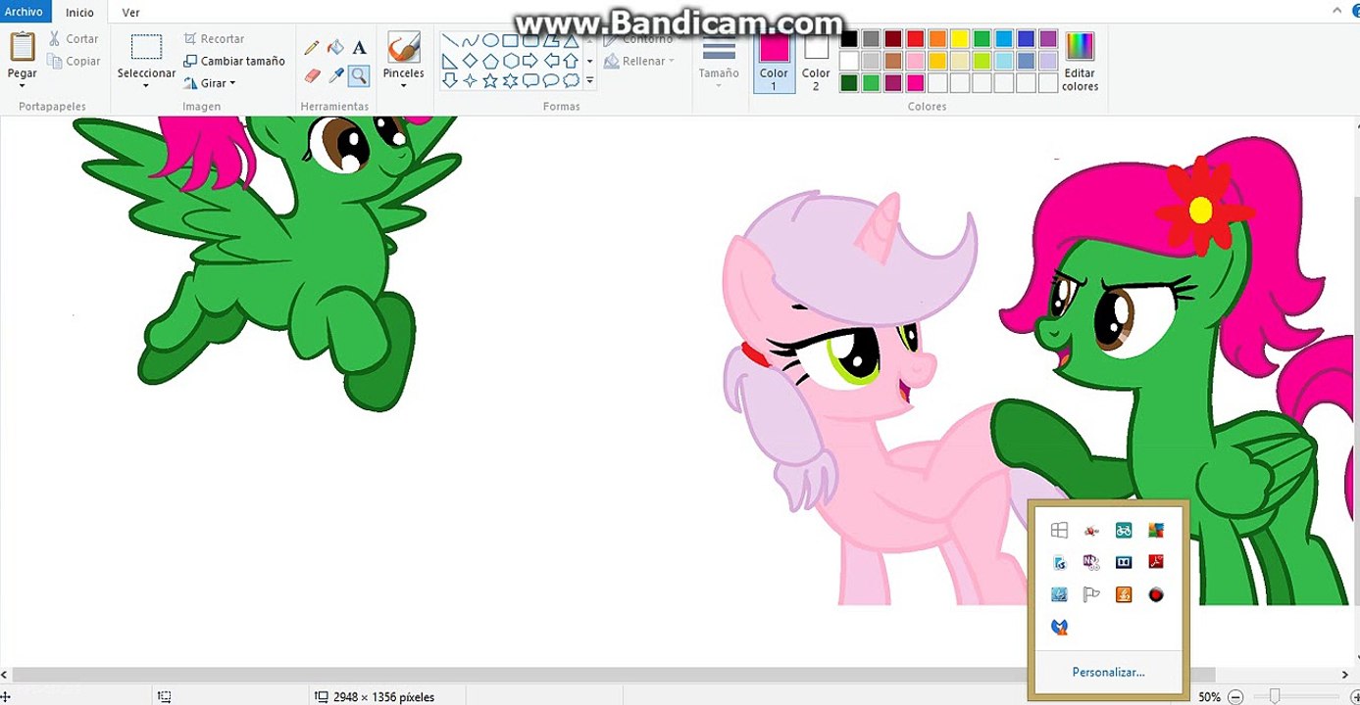The height and width of the screenshot is (705, 1360).
Task: Click the Recortar crop button
Action: tap(214, 39)
